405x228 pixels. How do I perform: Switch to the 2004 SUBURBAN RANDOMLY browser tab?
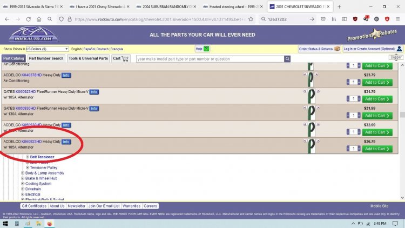(166, 6)
